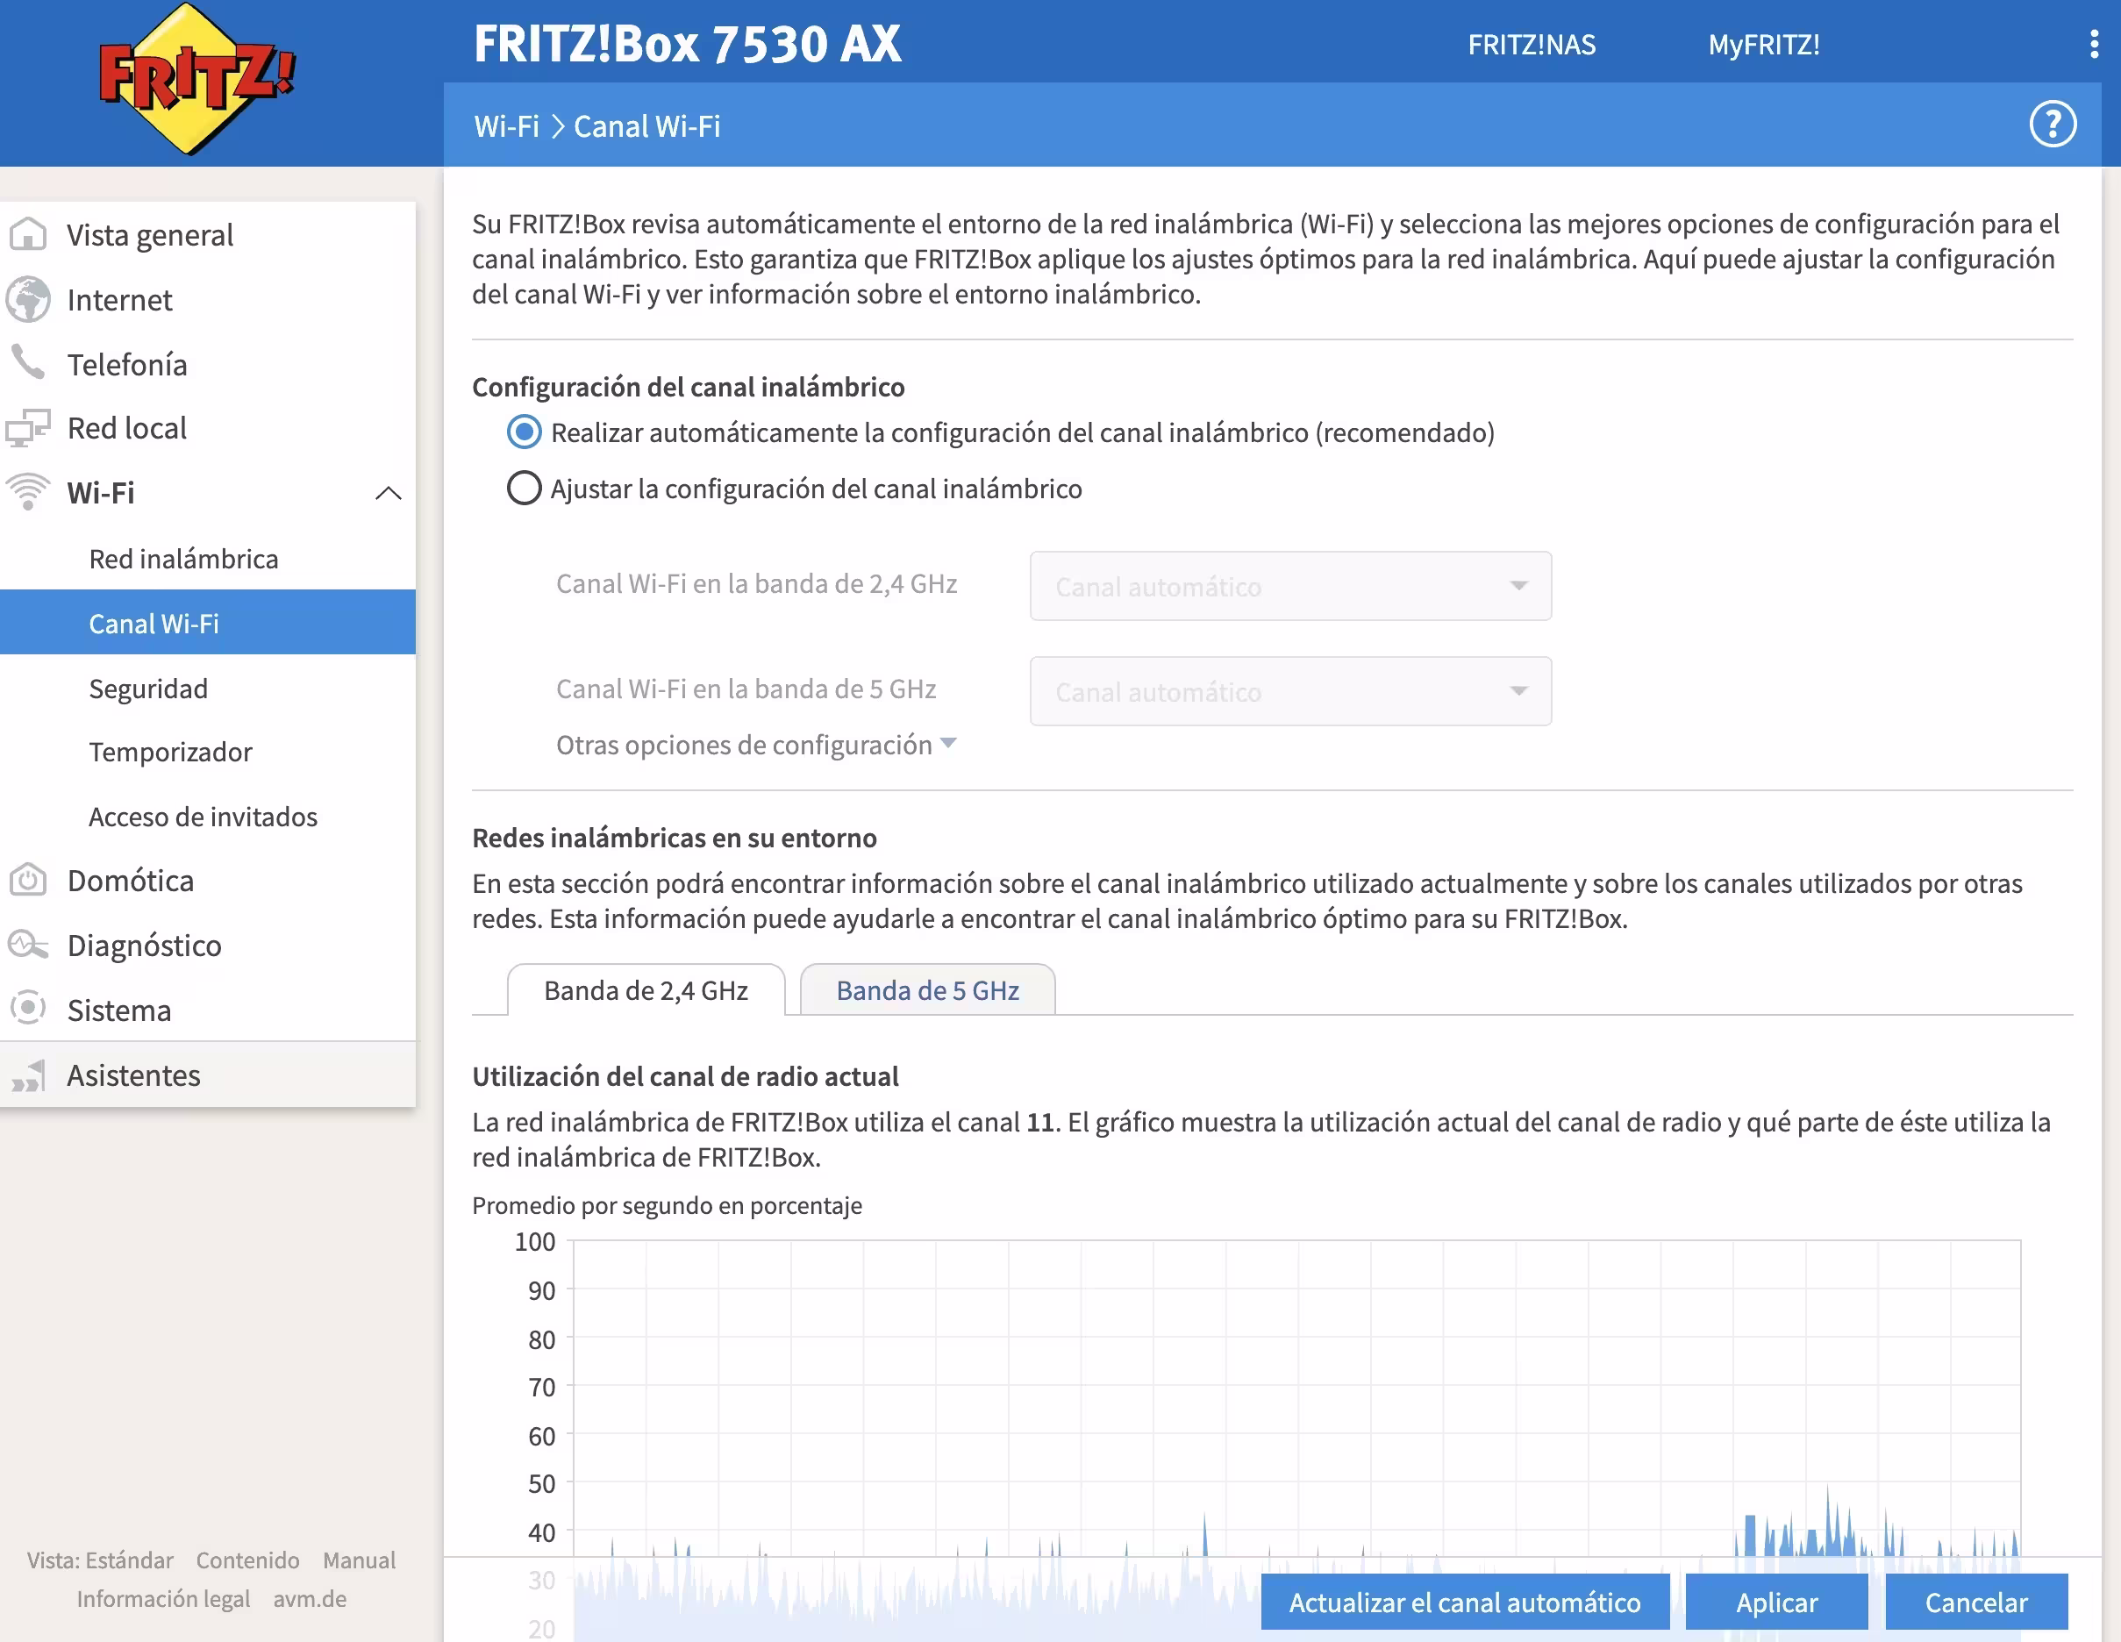2121x1642 pixels.
Task: Open Acceso de invitados submenu
Action: tap(208, 817)
